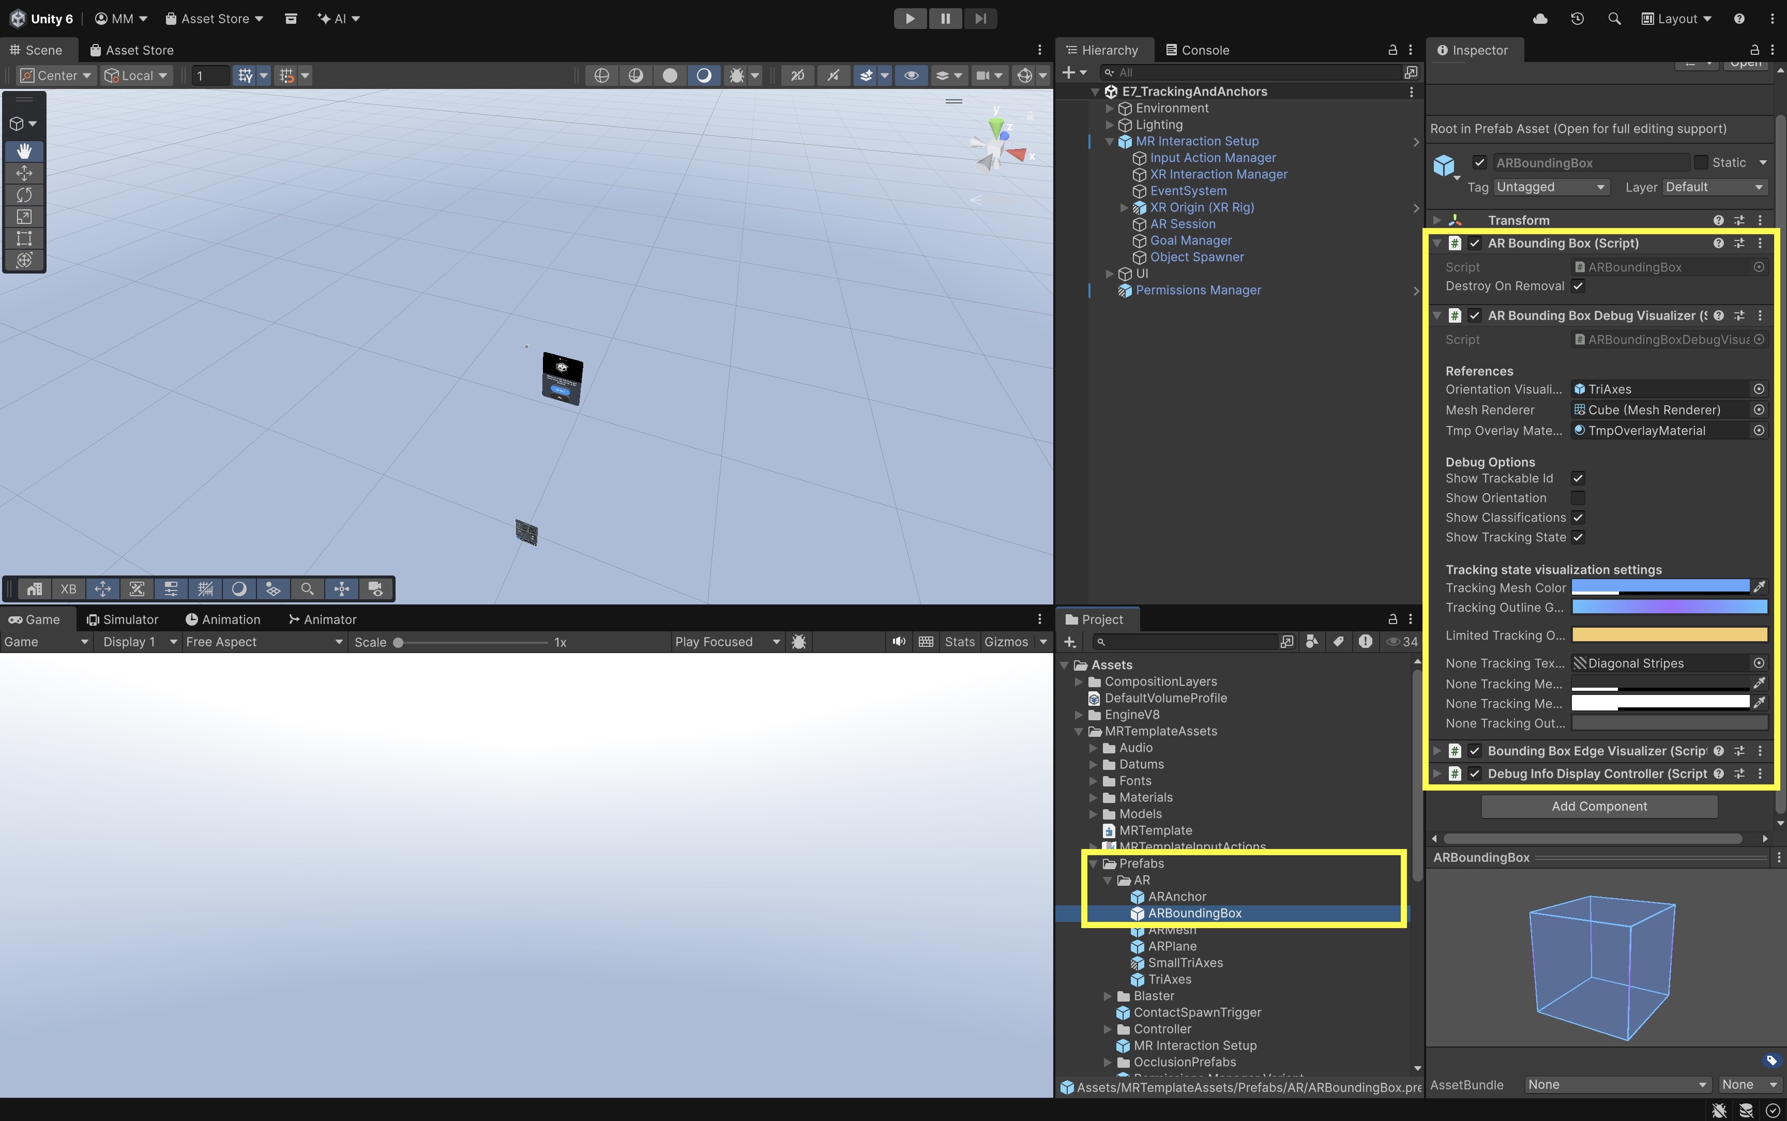This screenshot has height=1121, width=1787.
Task: Open the Unity Cloud icon
Action: [1539, 19]
